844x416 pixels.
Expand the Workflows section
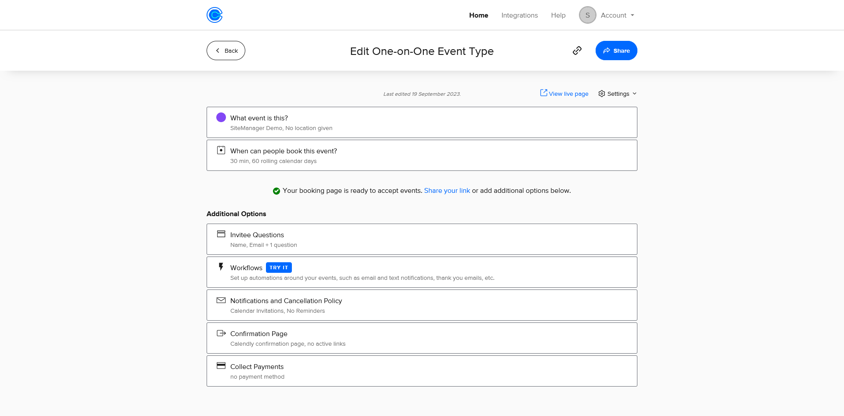point(422,272)
